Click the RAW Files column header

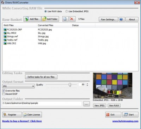(x=19, y=25)
